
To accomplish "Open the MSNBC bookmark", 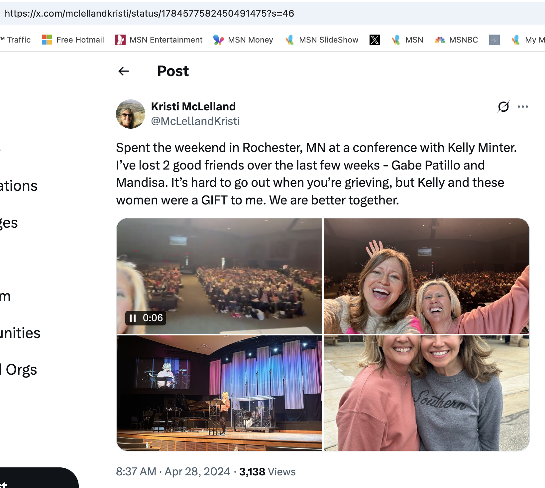I will tap(456, 40).
